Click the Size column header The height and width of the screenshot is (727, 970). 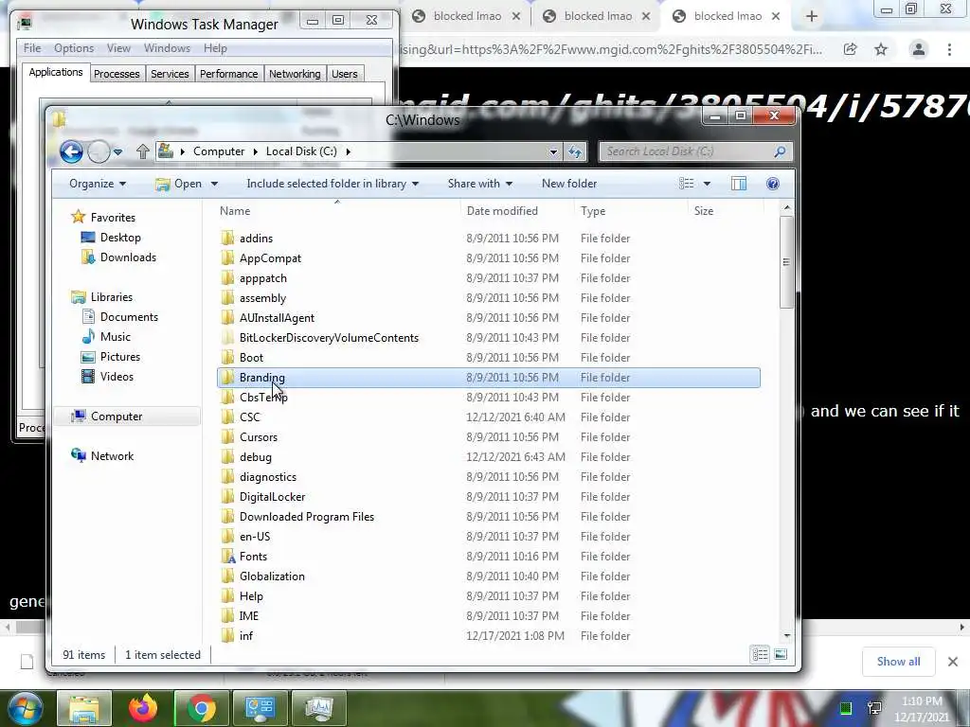coord(704,211)
